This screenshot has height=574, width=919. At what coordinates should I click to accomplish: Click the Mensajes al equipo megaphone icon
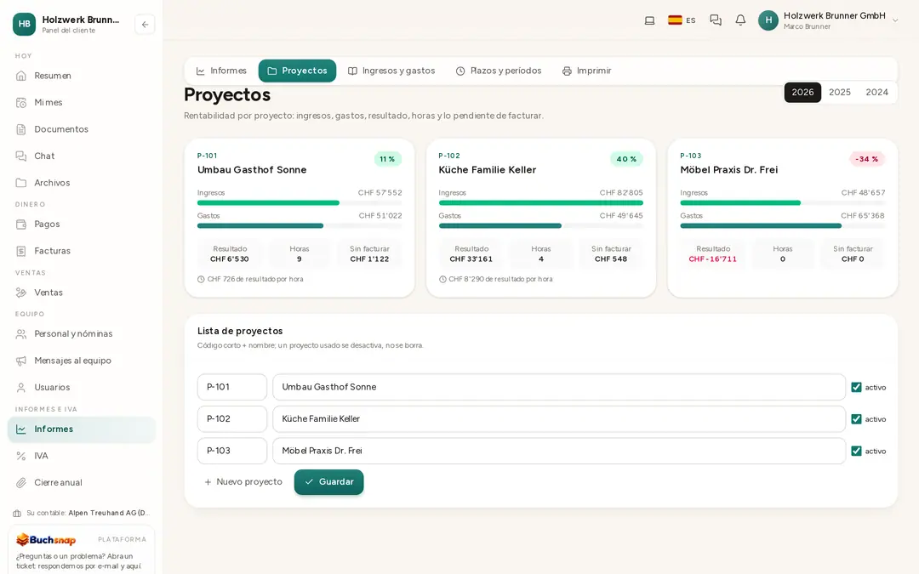21,361
